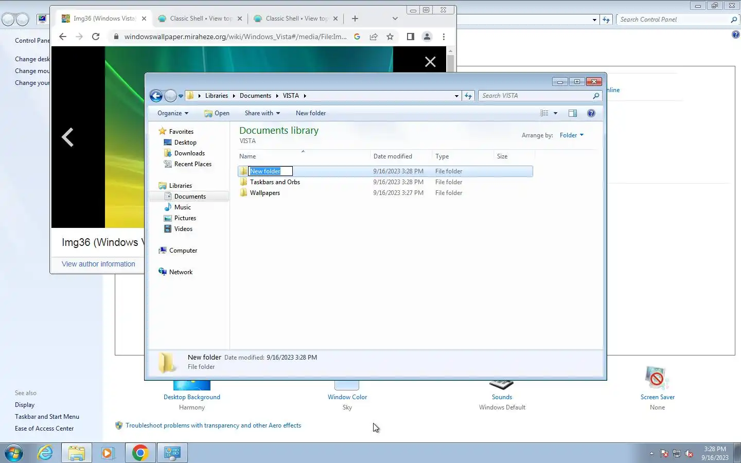741x463 pixels.
Task: Change your view icon in Explorer
Action: pos(544,113)
